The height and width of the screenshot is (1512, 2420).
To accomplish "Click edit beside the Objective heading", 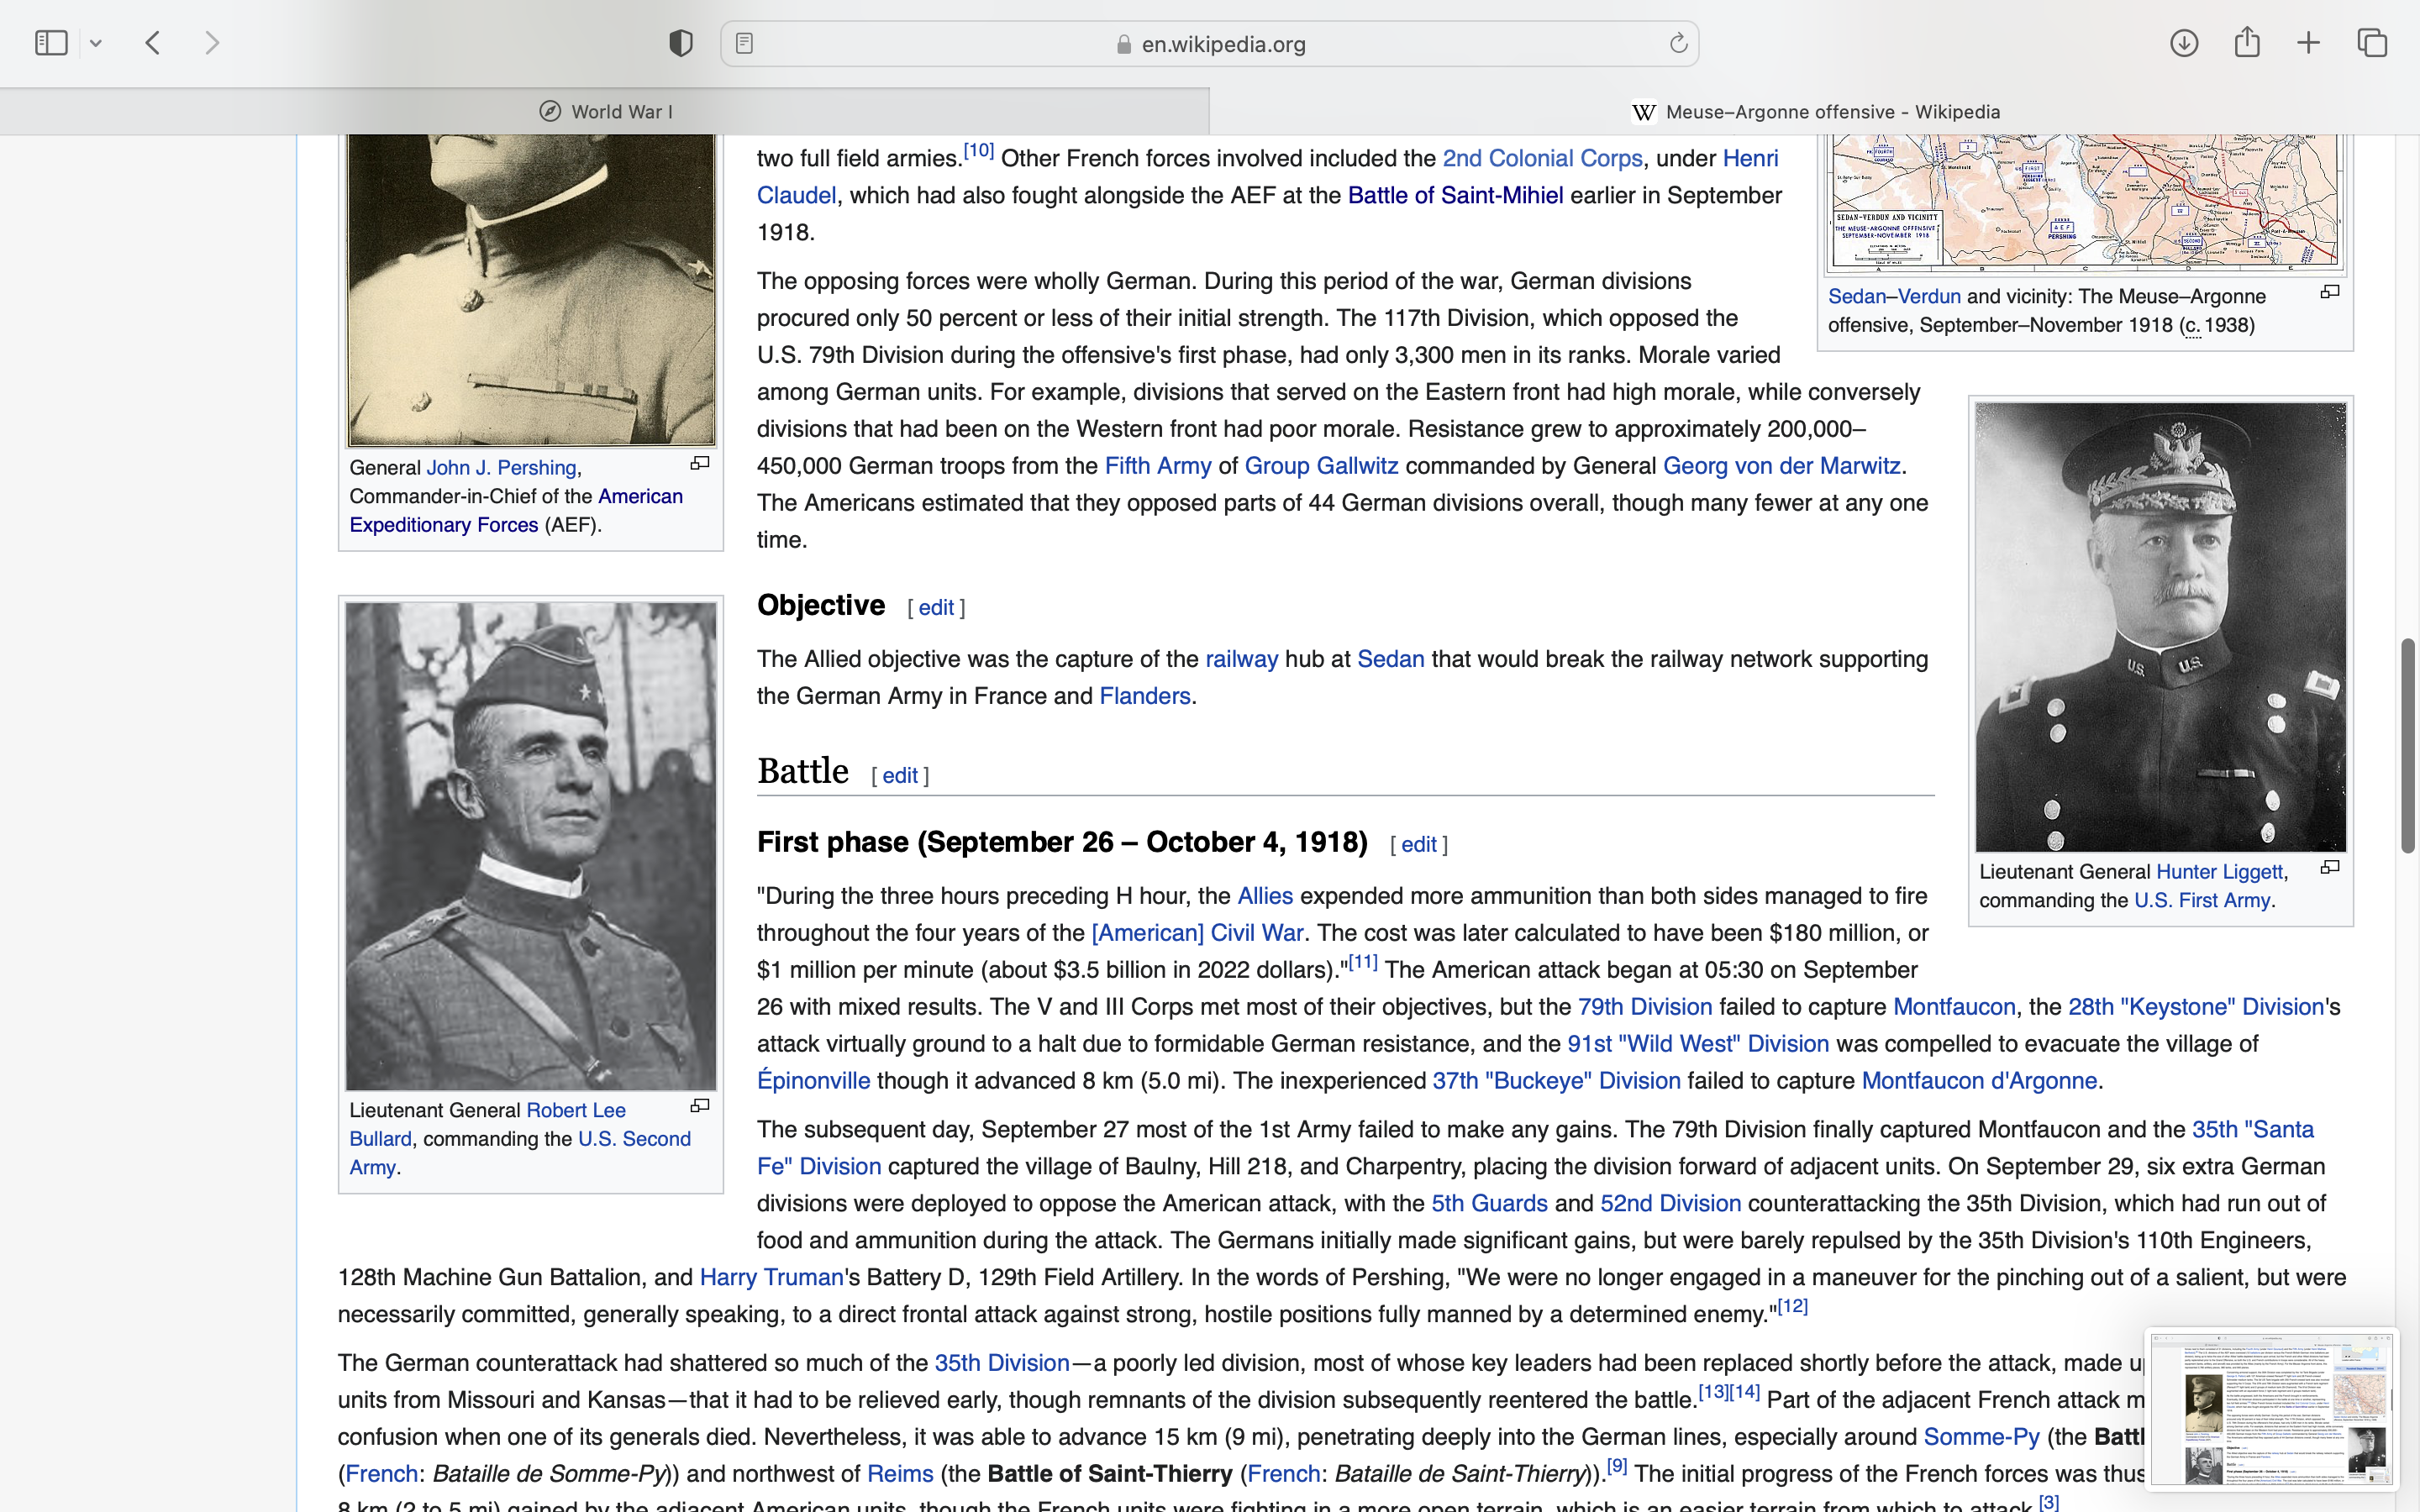I will (935, 608).
